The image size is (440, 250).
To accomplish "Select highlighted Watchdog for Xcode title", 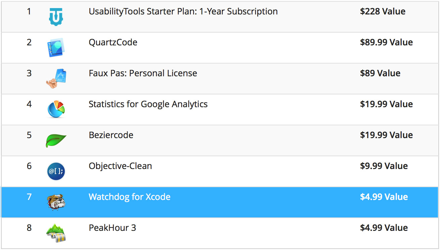I will [x=129, y=197].
